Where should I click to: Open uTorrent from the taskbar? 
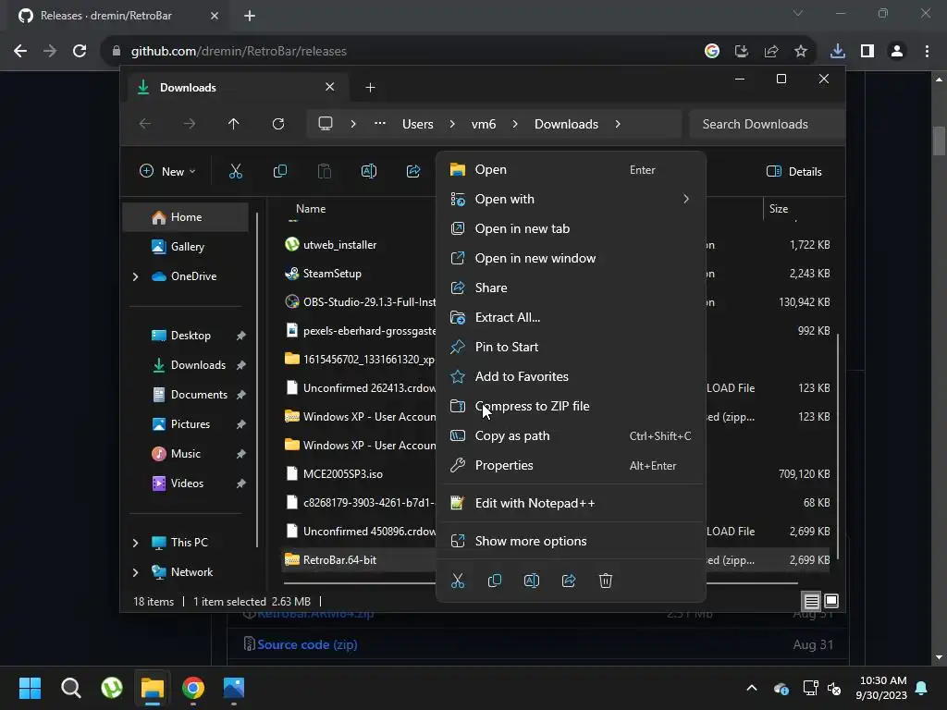coord(112,688)
